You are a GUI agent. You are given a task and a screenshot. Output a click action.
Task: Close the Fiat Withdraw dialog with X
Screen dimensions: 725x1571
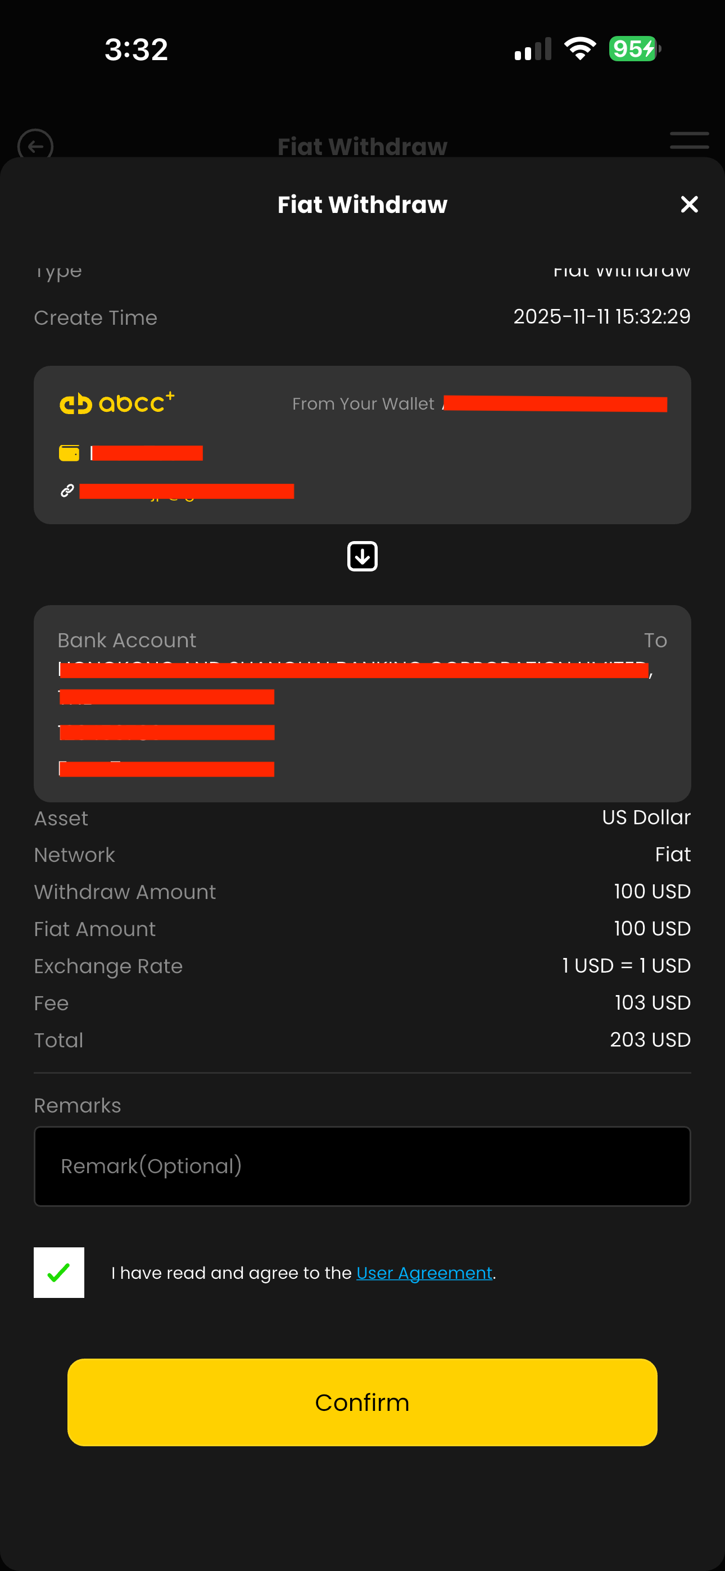[689, 205]
